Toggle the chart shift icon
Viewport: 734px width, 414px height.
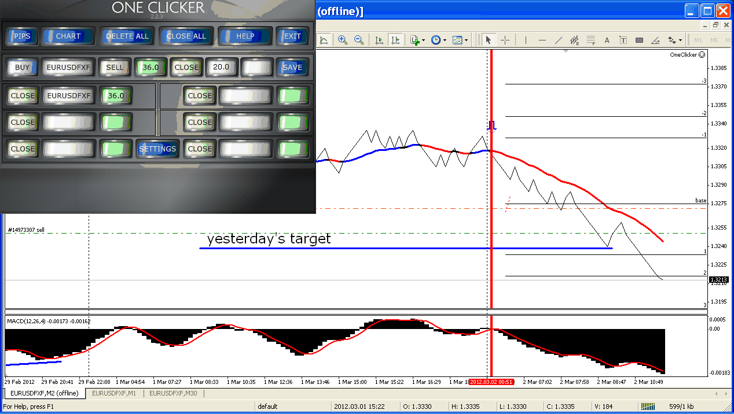(395, 40)
